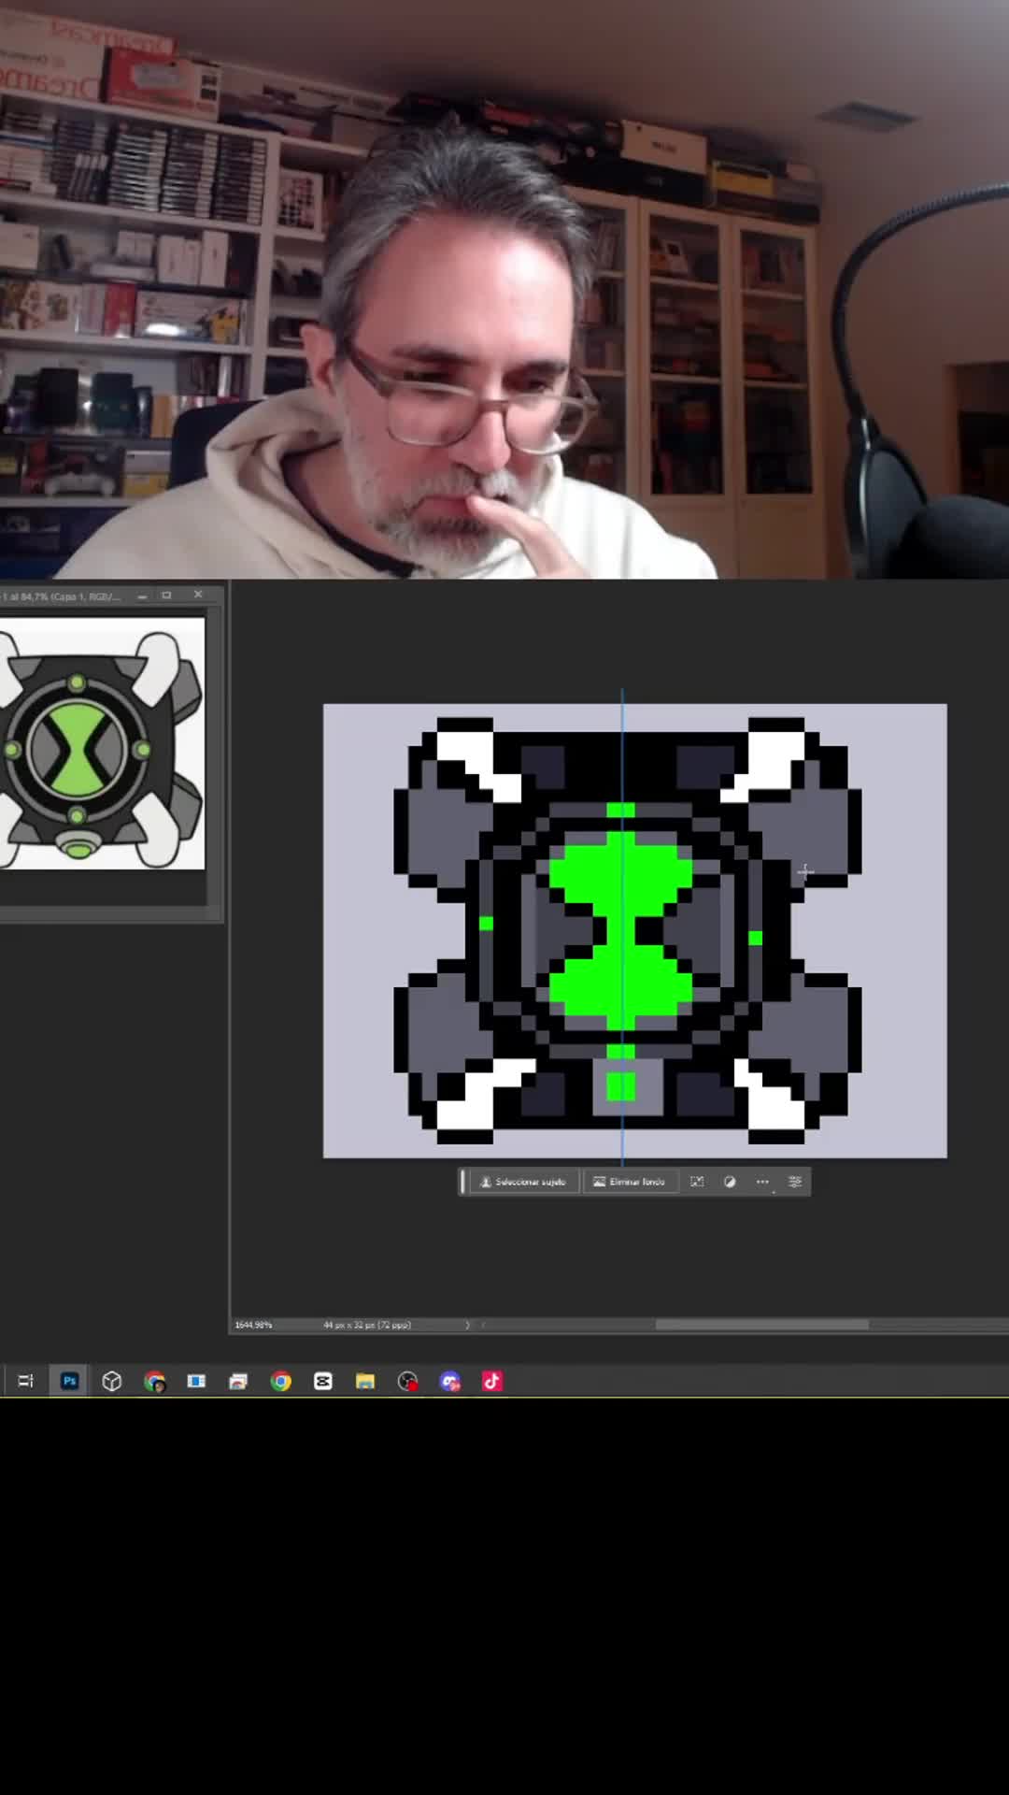Open the photos gallery app on taskbar

[x=238, y=1381]
